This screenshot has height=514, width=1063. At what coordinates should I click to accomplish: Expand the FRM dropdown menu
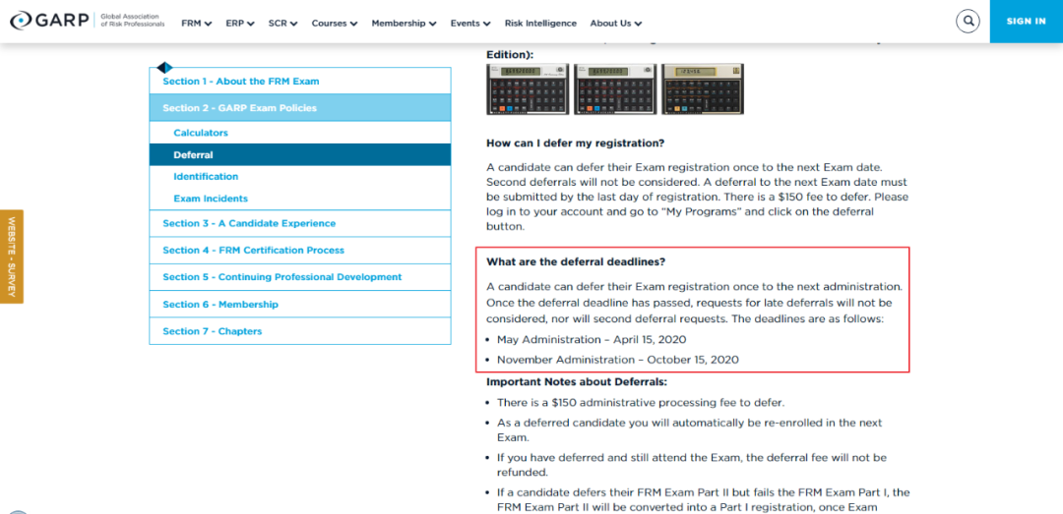pyautogui.click(x=197, y=23)
